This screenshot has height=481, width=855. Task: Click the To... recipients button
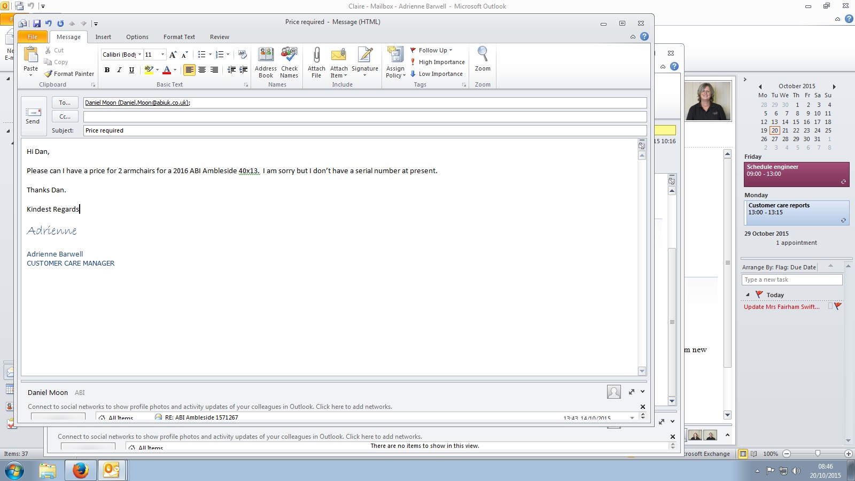tap(65, 103)
